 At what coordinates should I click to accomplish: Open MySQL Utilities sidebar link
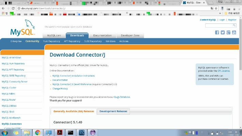9,106
